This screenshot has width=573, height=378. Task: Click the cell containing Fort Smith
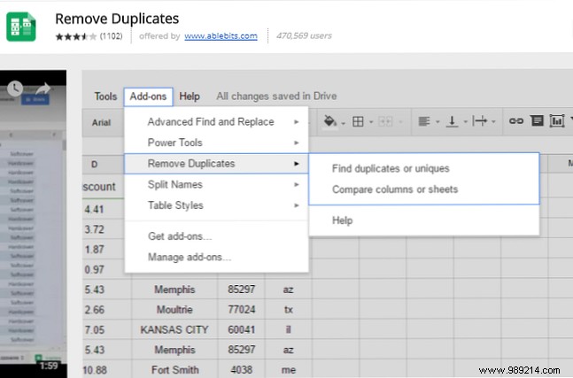coord(174,370)
